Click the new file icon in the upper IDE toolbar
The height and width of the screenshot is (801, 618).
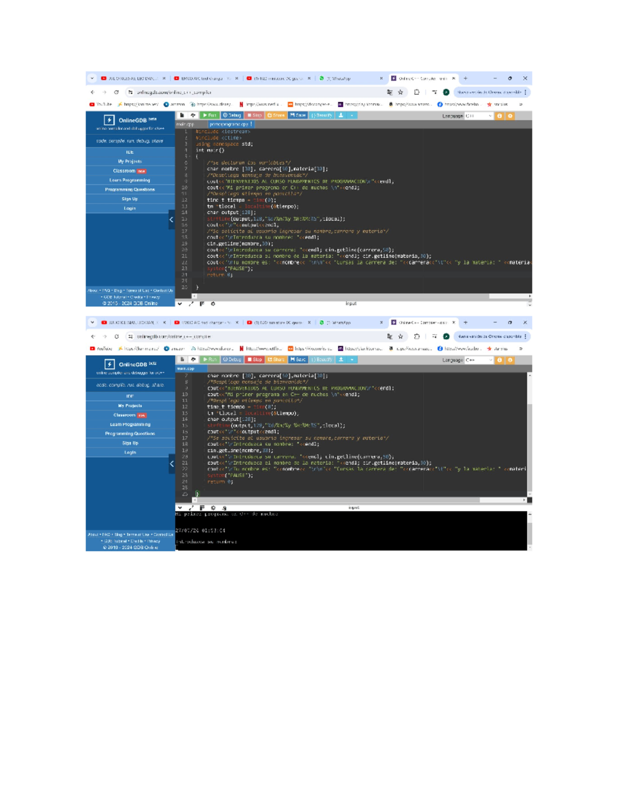click(182, 116)
